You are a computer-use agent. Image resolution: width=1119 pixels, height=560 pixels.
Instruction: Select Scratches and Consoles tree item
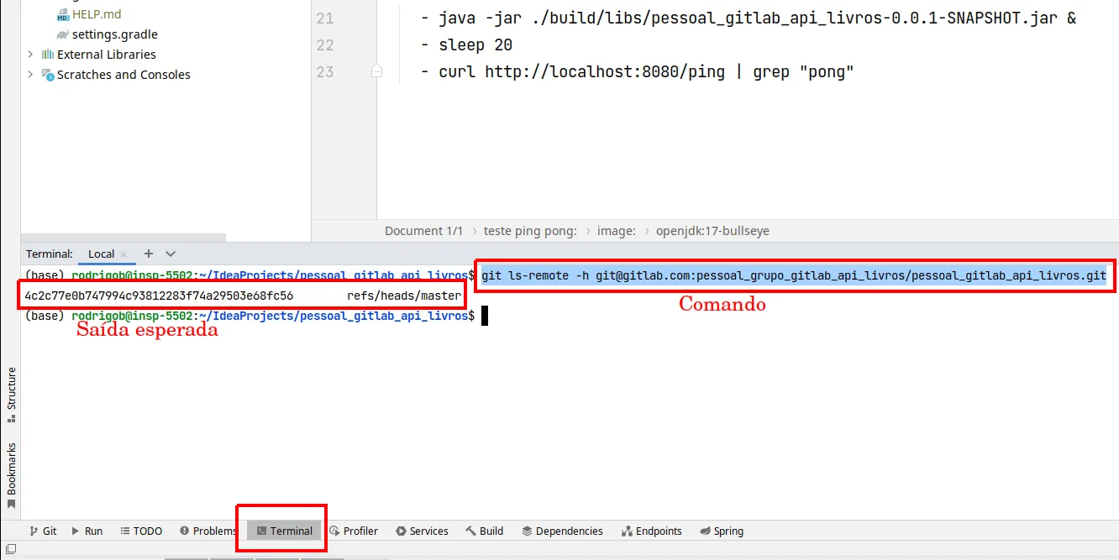pyautogui.click(x=123, y=75)
